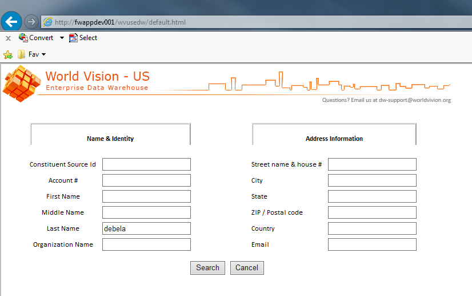Click the World Vision cube logo
Screen dimensions: 472x296
[21, 84]
